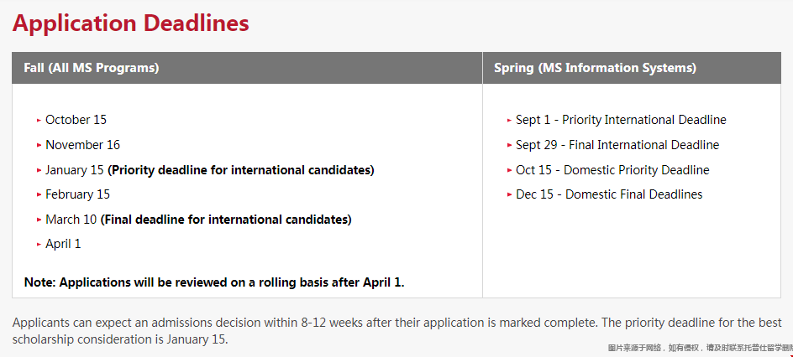Click the red bullet beside November 16
The width and height of the screenshot is (793, 357).
pyautogui.click(x=39, y=145)
